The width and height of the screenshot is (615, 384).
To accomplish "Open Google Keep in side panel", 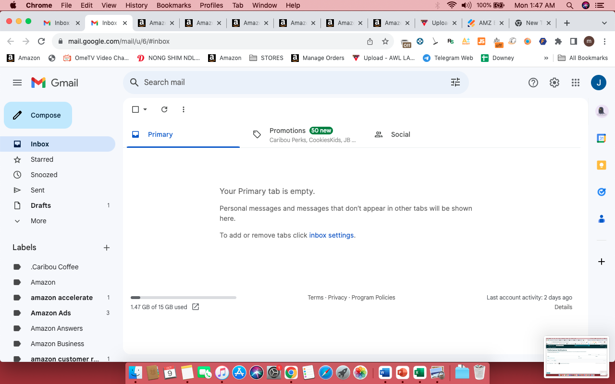I will pos(602,165).
